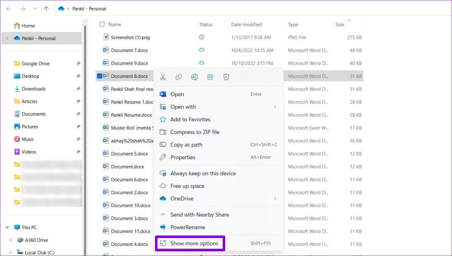
Task: Click the Cut scissors icon
Action: (163, 77)
